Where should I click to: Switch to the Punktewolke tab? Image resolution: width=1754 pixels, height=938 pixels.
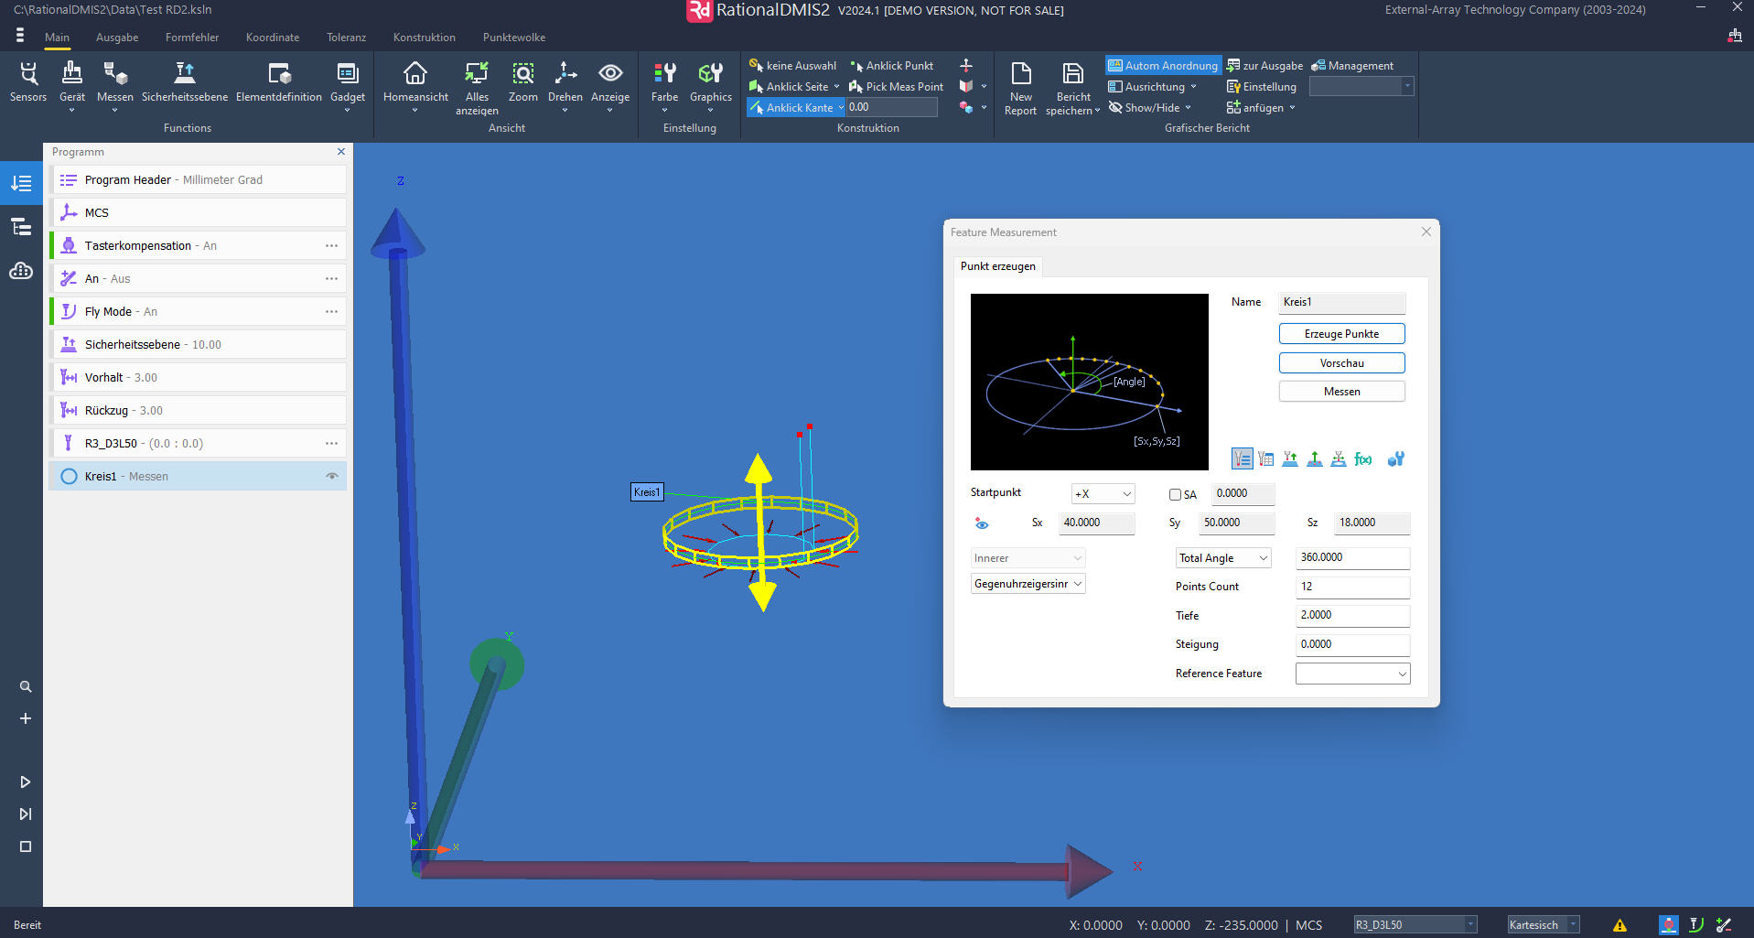(514, 38)
